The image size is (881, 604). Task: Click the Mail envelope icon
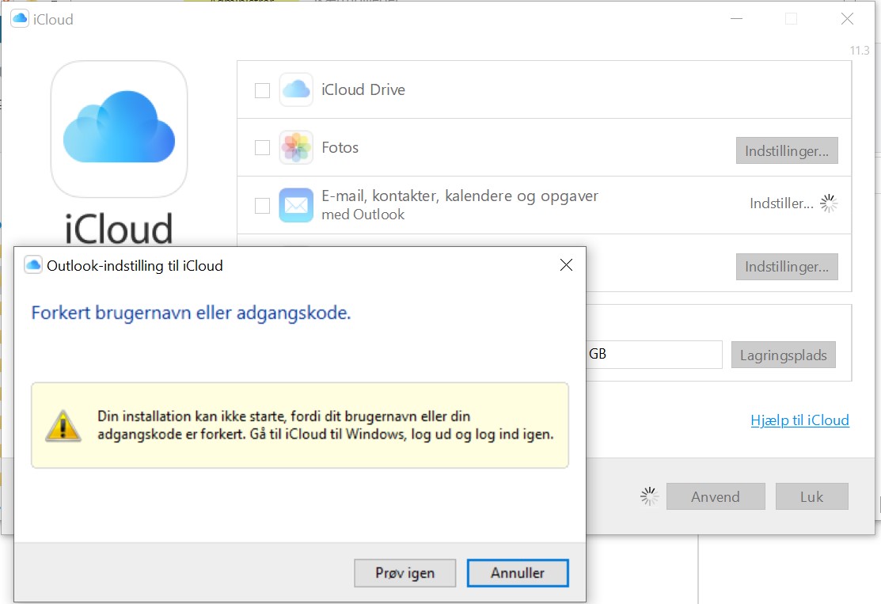pos(296,206)
